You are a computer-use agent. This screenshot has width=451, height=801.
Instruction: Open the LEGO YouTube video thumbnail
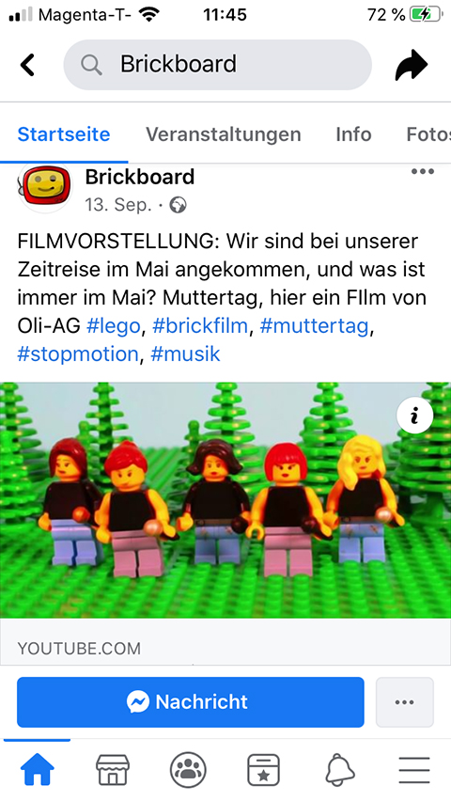(x=225, y=500)
